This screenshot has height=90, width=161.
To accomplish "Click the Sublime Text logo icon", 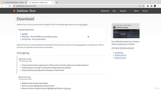I will point(14,11).
